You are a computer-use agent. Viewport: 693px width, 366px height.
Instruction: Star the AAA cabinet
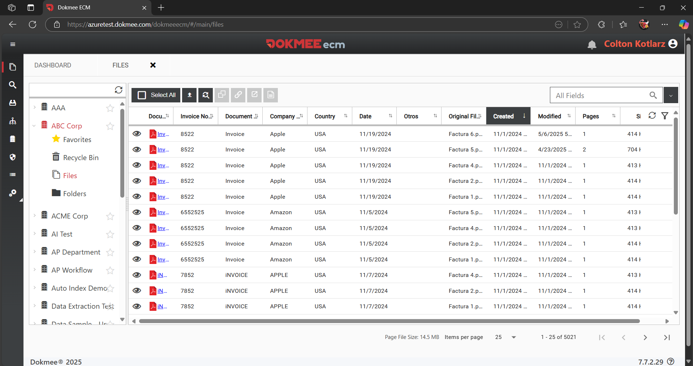click(x=110, y=108)
